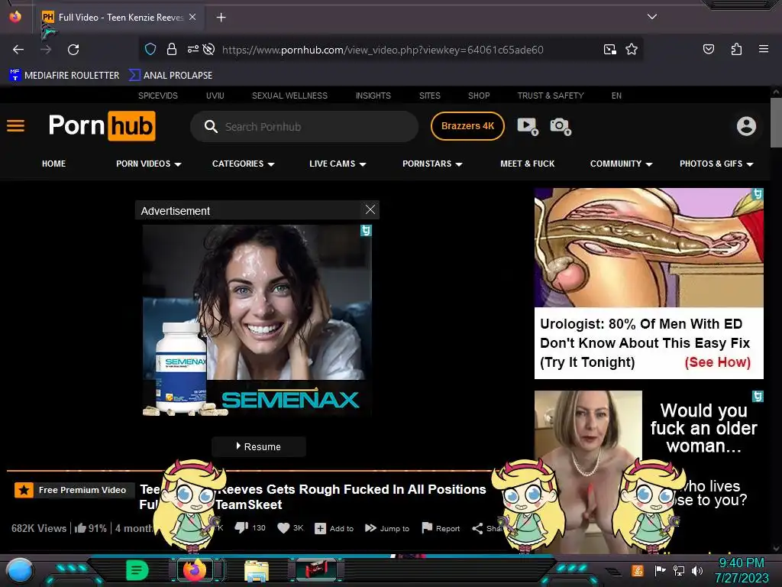Click the Add to button

[334, 528]
